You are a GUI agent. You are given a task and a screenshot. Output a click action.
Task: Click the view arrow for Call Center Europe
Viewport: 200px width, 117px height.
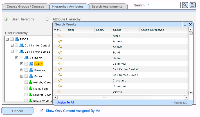(x=60, y=75)
